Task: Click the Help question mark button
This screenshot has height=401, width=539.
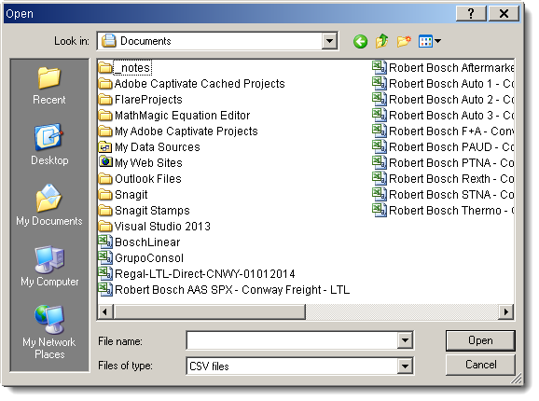Action: [x=471, y=14]
